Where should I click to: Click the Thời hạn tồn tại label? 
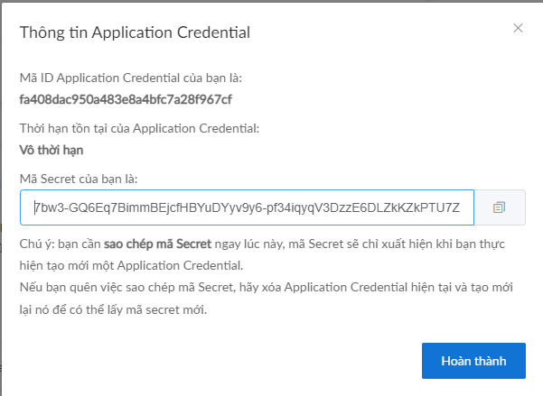pos(139,129)
